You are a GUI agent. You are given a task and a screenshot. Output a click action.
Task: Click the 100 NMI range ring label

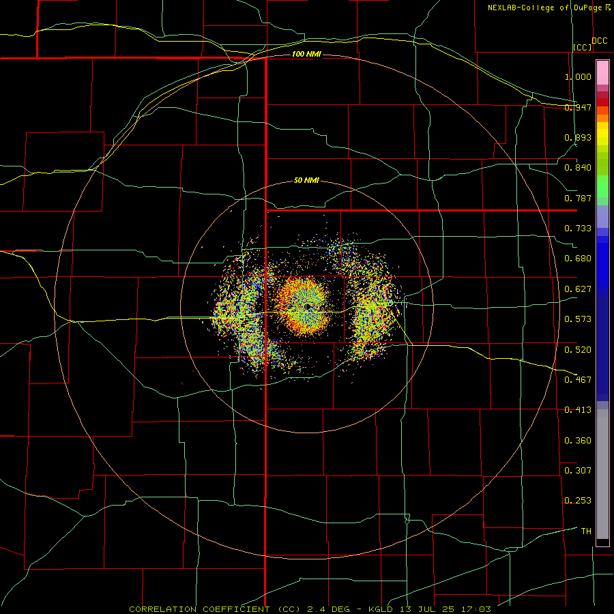tap(306, 54)
